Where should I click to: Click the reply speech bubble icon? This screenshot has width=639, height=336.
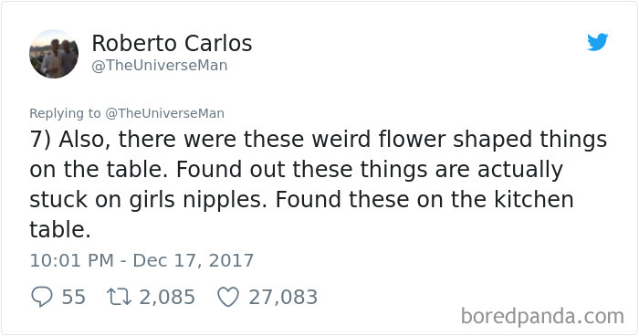coord(42,297)
